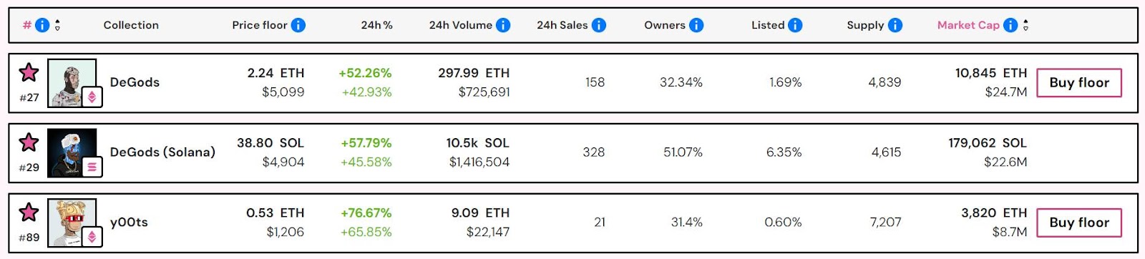Toggle the favorite star for DeGods (Solana)
The image size is (1145, 259).
point(29,142)
